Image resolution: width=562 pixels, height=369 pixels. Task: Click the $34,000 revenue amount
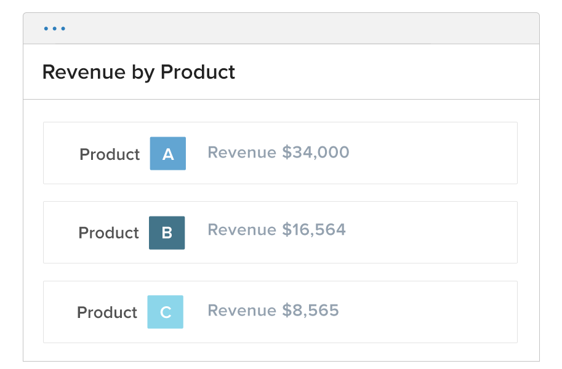315,153
